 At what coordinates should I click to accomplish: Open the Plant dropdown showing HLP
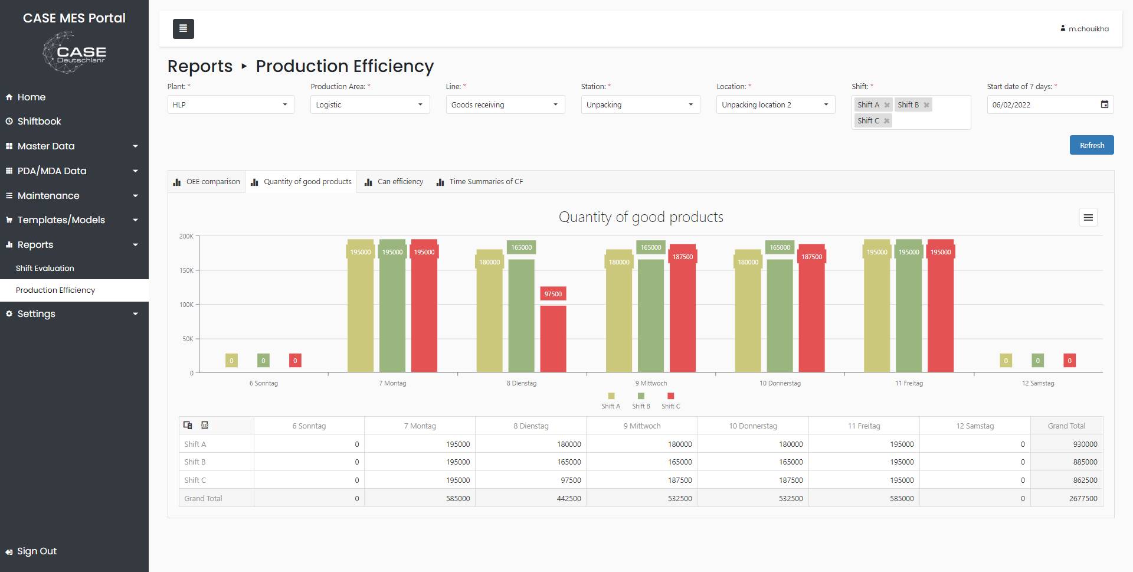point(231,104)
